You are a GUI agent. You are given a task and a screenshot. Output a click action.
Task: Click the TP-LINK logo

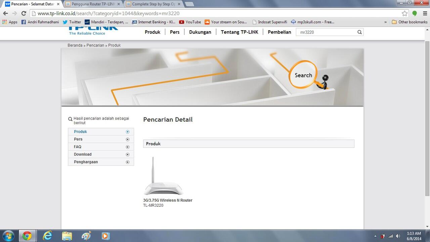coord(93,30)
